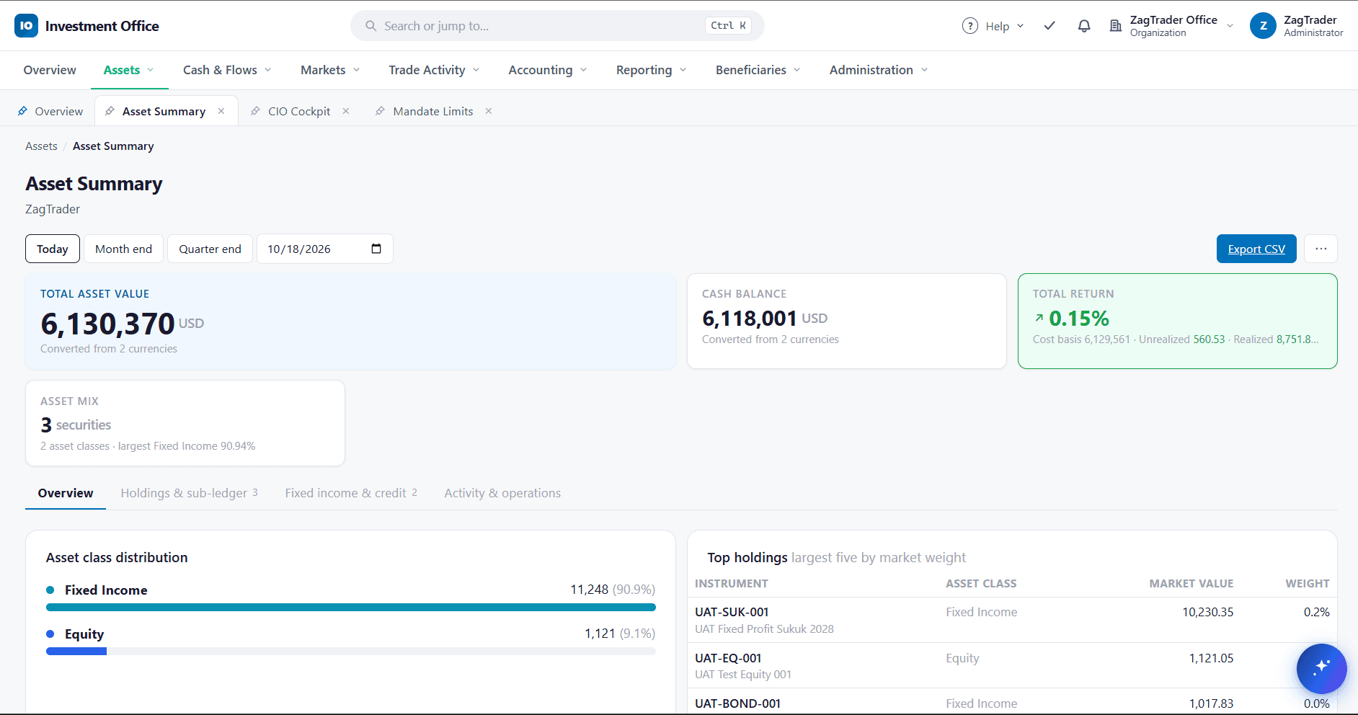Expand the Assets menu dropdown

point(129,70)
